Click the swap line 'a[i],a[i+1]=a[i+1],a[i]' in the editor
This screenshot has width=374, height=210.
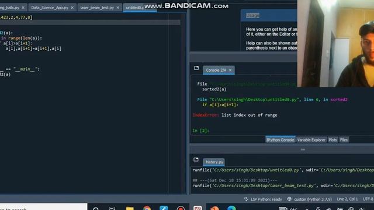[x=33, y=48]
